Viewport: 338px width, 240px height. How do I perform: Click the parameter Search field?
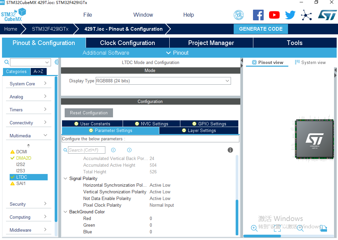[x=87, y=150]
